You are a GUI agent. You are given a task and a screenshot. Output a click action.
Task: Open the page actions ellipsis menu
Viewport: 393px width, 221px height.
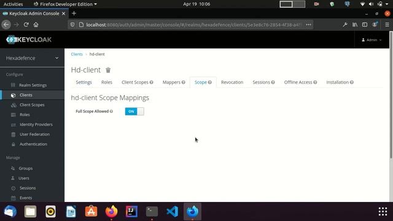pos(308,25)
